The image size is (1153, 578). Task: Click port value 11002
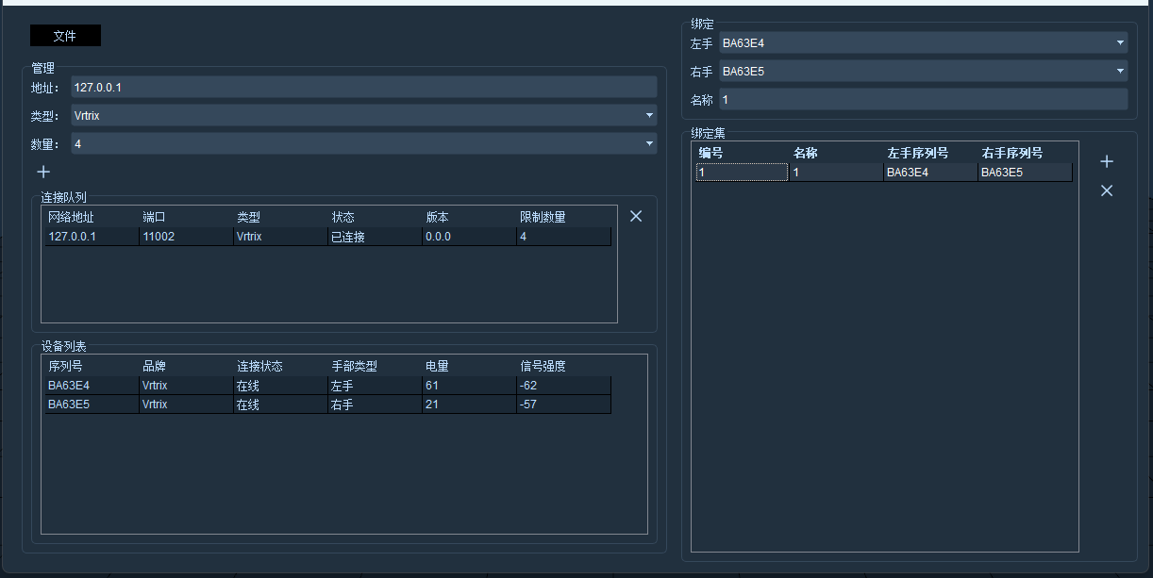click(x=186, y=237)
